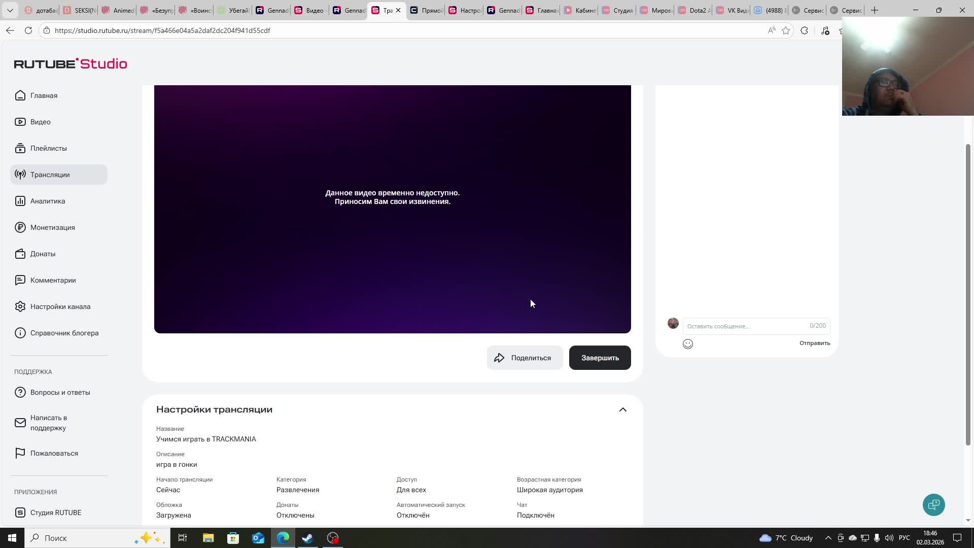Viewport: 974px width, 548px height.
Task: Click the Поделиться share button
Action: (x=525, y=358)
